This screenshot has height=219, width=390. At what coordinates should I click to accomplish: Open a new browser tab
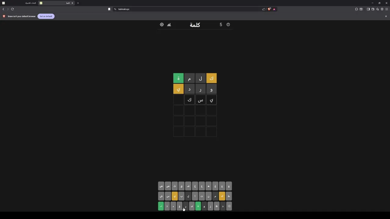[x=78, y=3]
